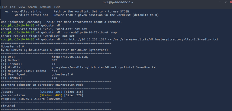Open the Terminal menu

(46, 7)
